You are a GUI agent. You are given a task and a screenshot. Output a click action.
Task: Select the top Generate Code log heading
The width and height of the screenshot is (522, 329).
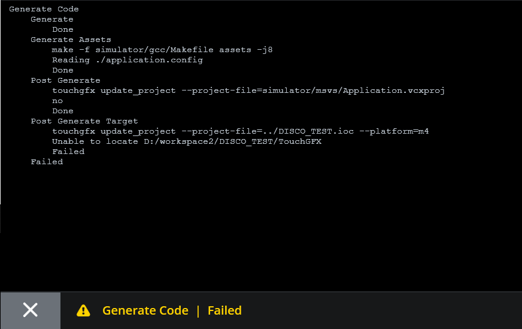click(44, 9)
